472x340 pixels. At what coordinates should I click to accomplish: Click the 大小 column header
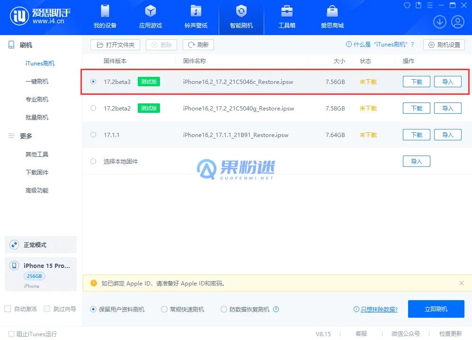tap(339, 61)
